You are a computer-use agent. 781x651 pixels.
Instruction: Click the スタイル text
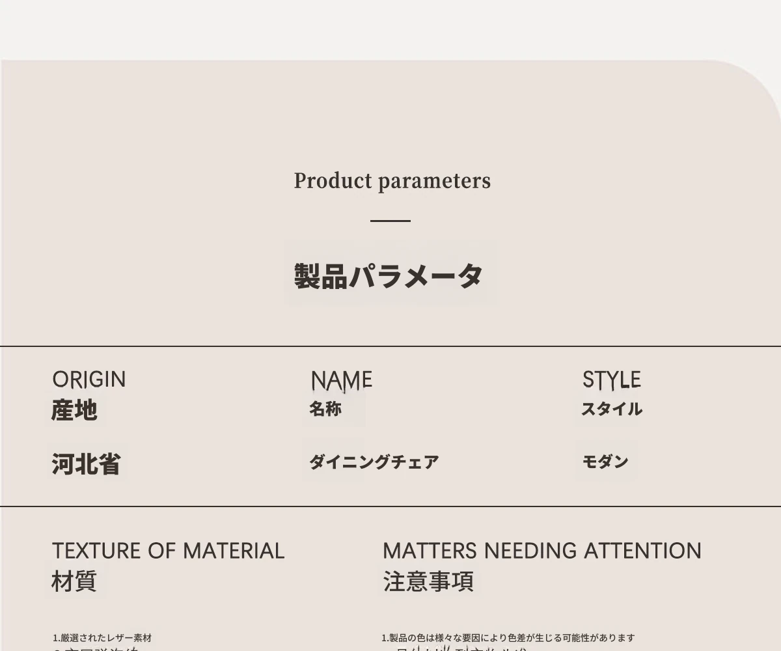pyautogui.click(x=612, y=409)
